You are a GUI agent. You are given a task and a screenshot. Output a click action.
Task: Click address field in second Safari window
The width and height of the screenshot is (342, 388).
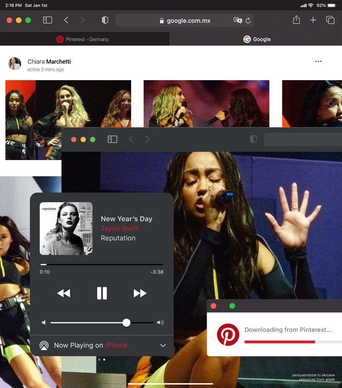click(x=303, y=139)
